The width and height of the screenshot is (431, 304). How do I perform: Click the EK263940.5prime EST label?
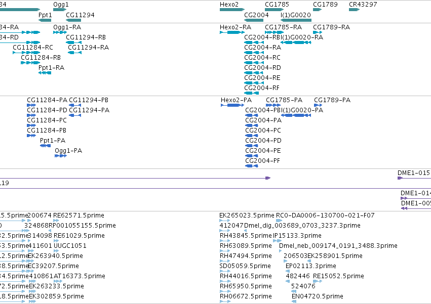(x=55, y=256)
